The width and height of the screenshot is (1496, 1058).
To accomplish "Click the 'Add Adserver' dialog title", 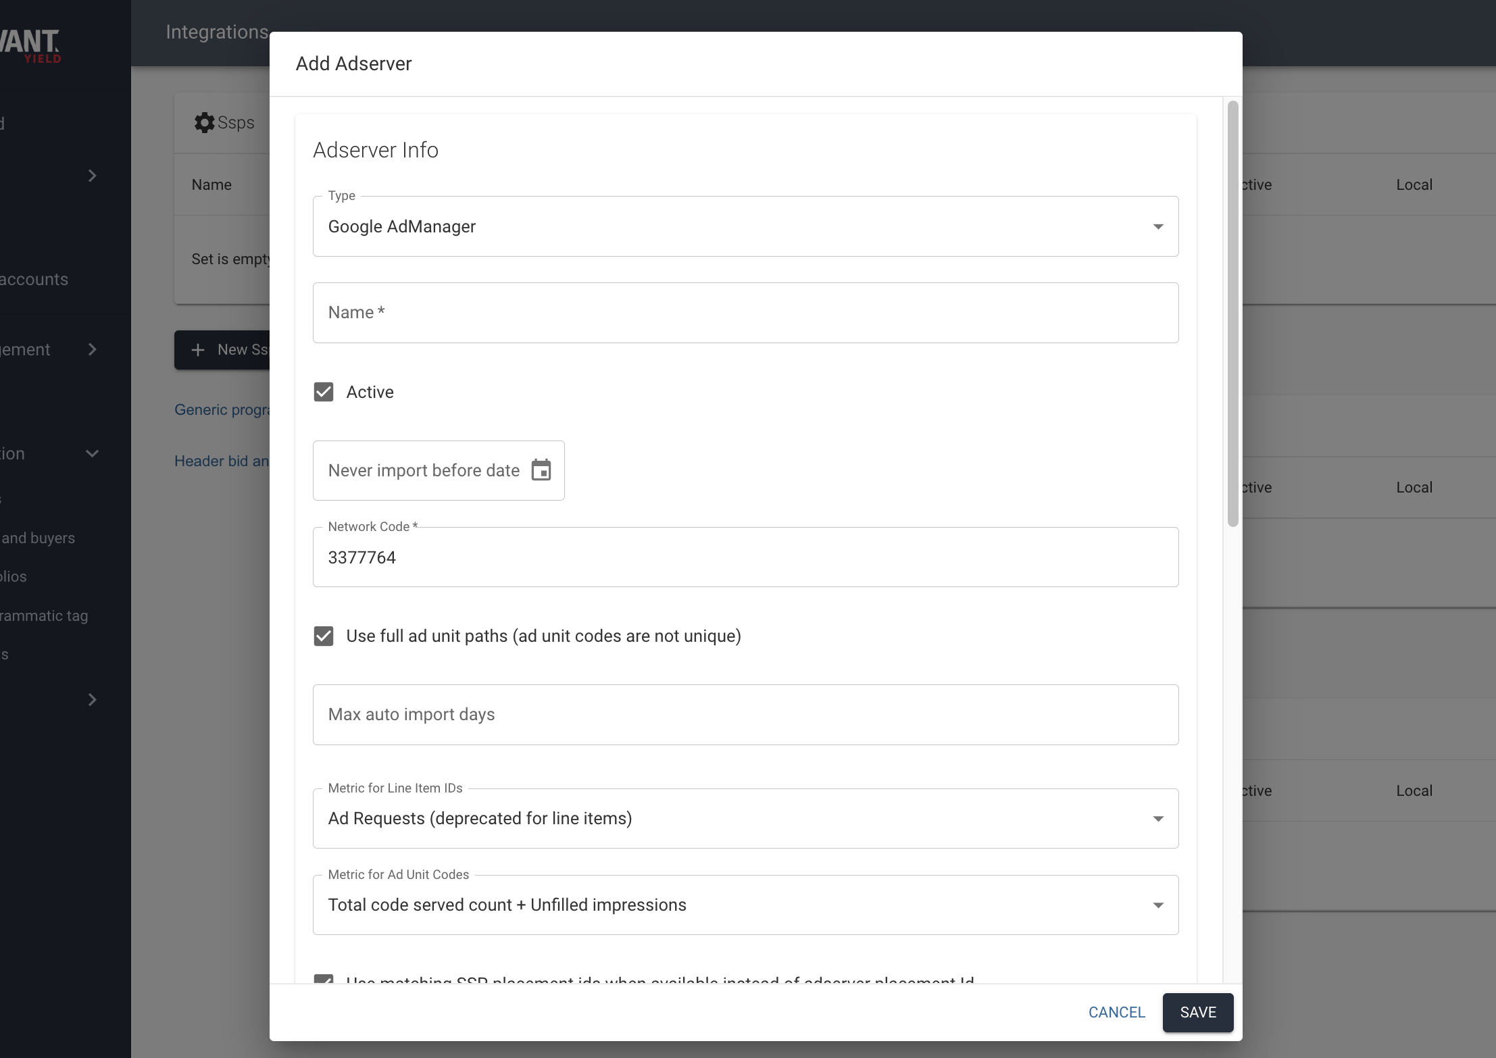I will coord(353,64).
